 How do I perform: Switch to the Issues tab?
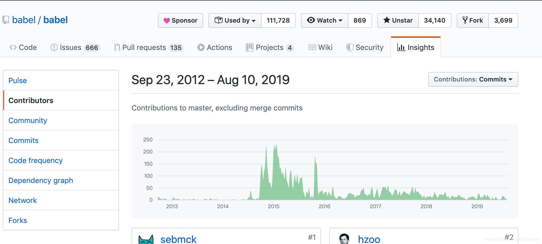click(x=75, y=47)
